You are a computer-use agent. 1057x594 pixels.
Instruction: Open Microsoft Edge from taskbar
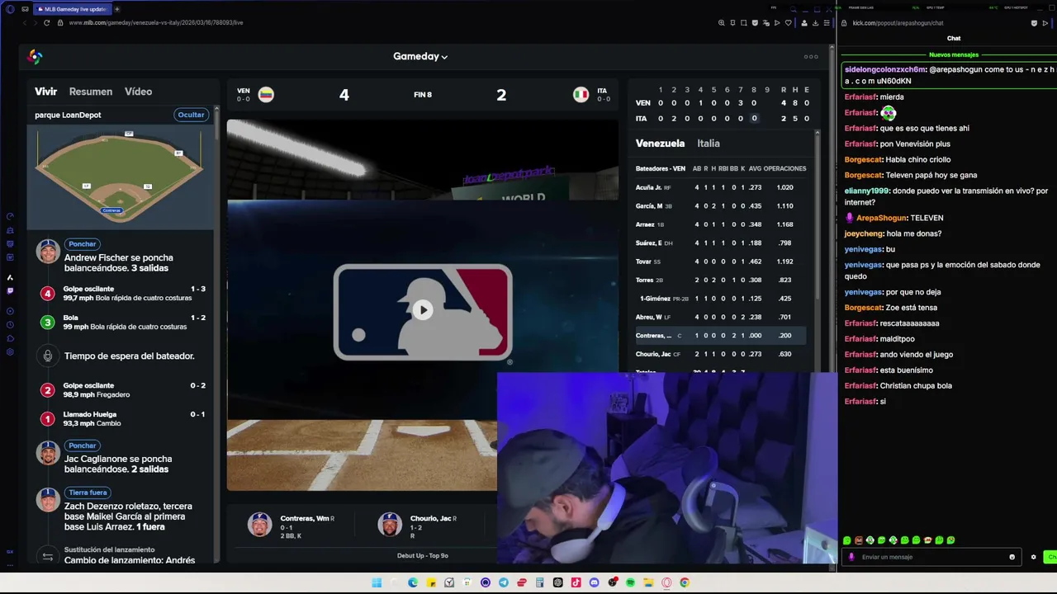(x=413, y=582)
